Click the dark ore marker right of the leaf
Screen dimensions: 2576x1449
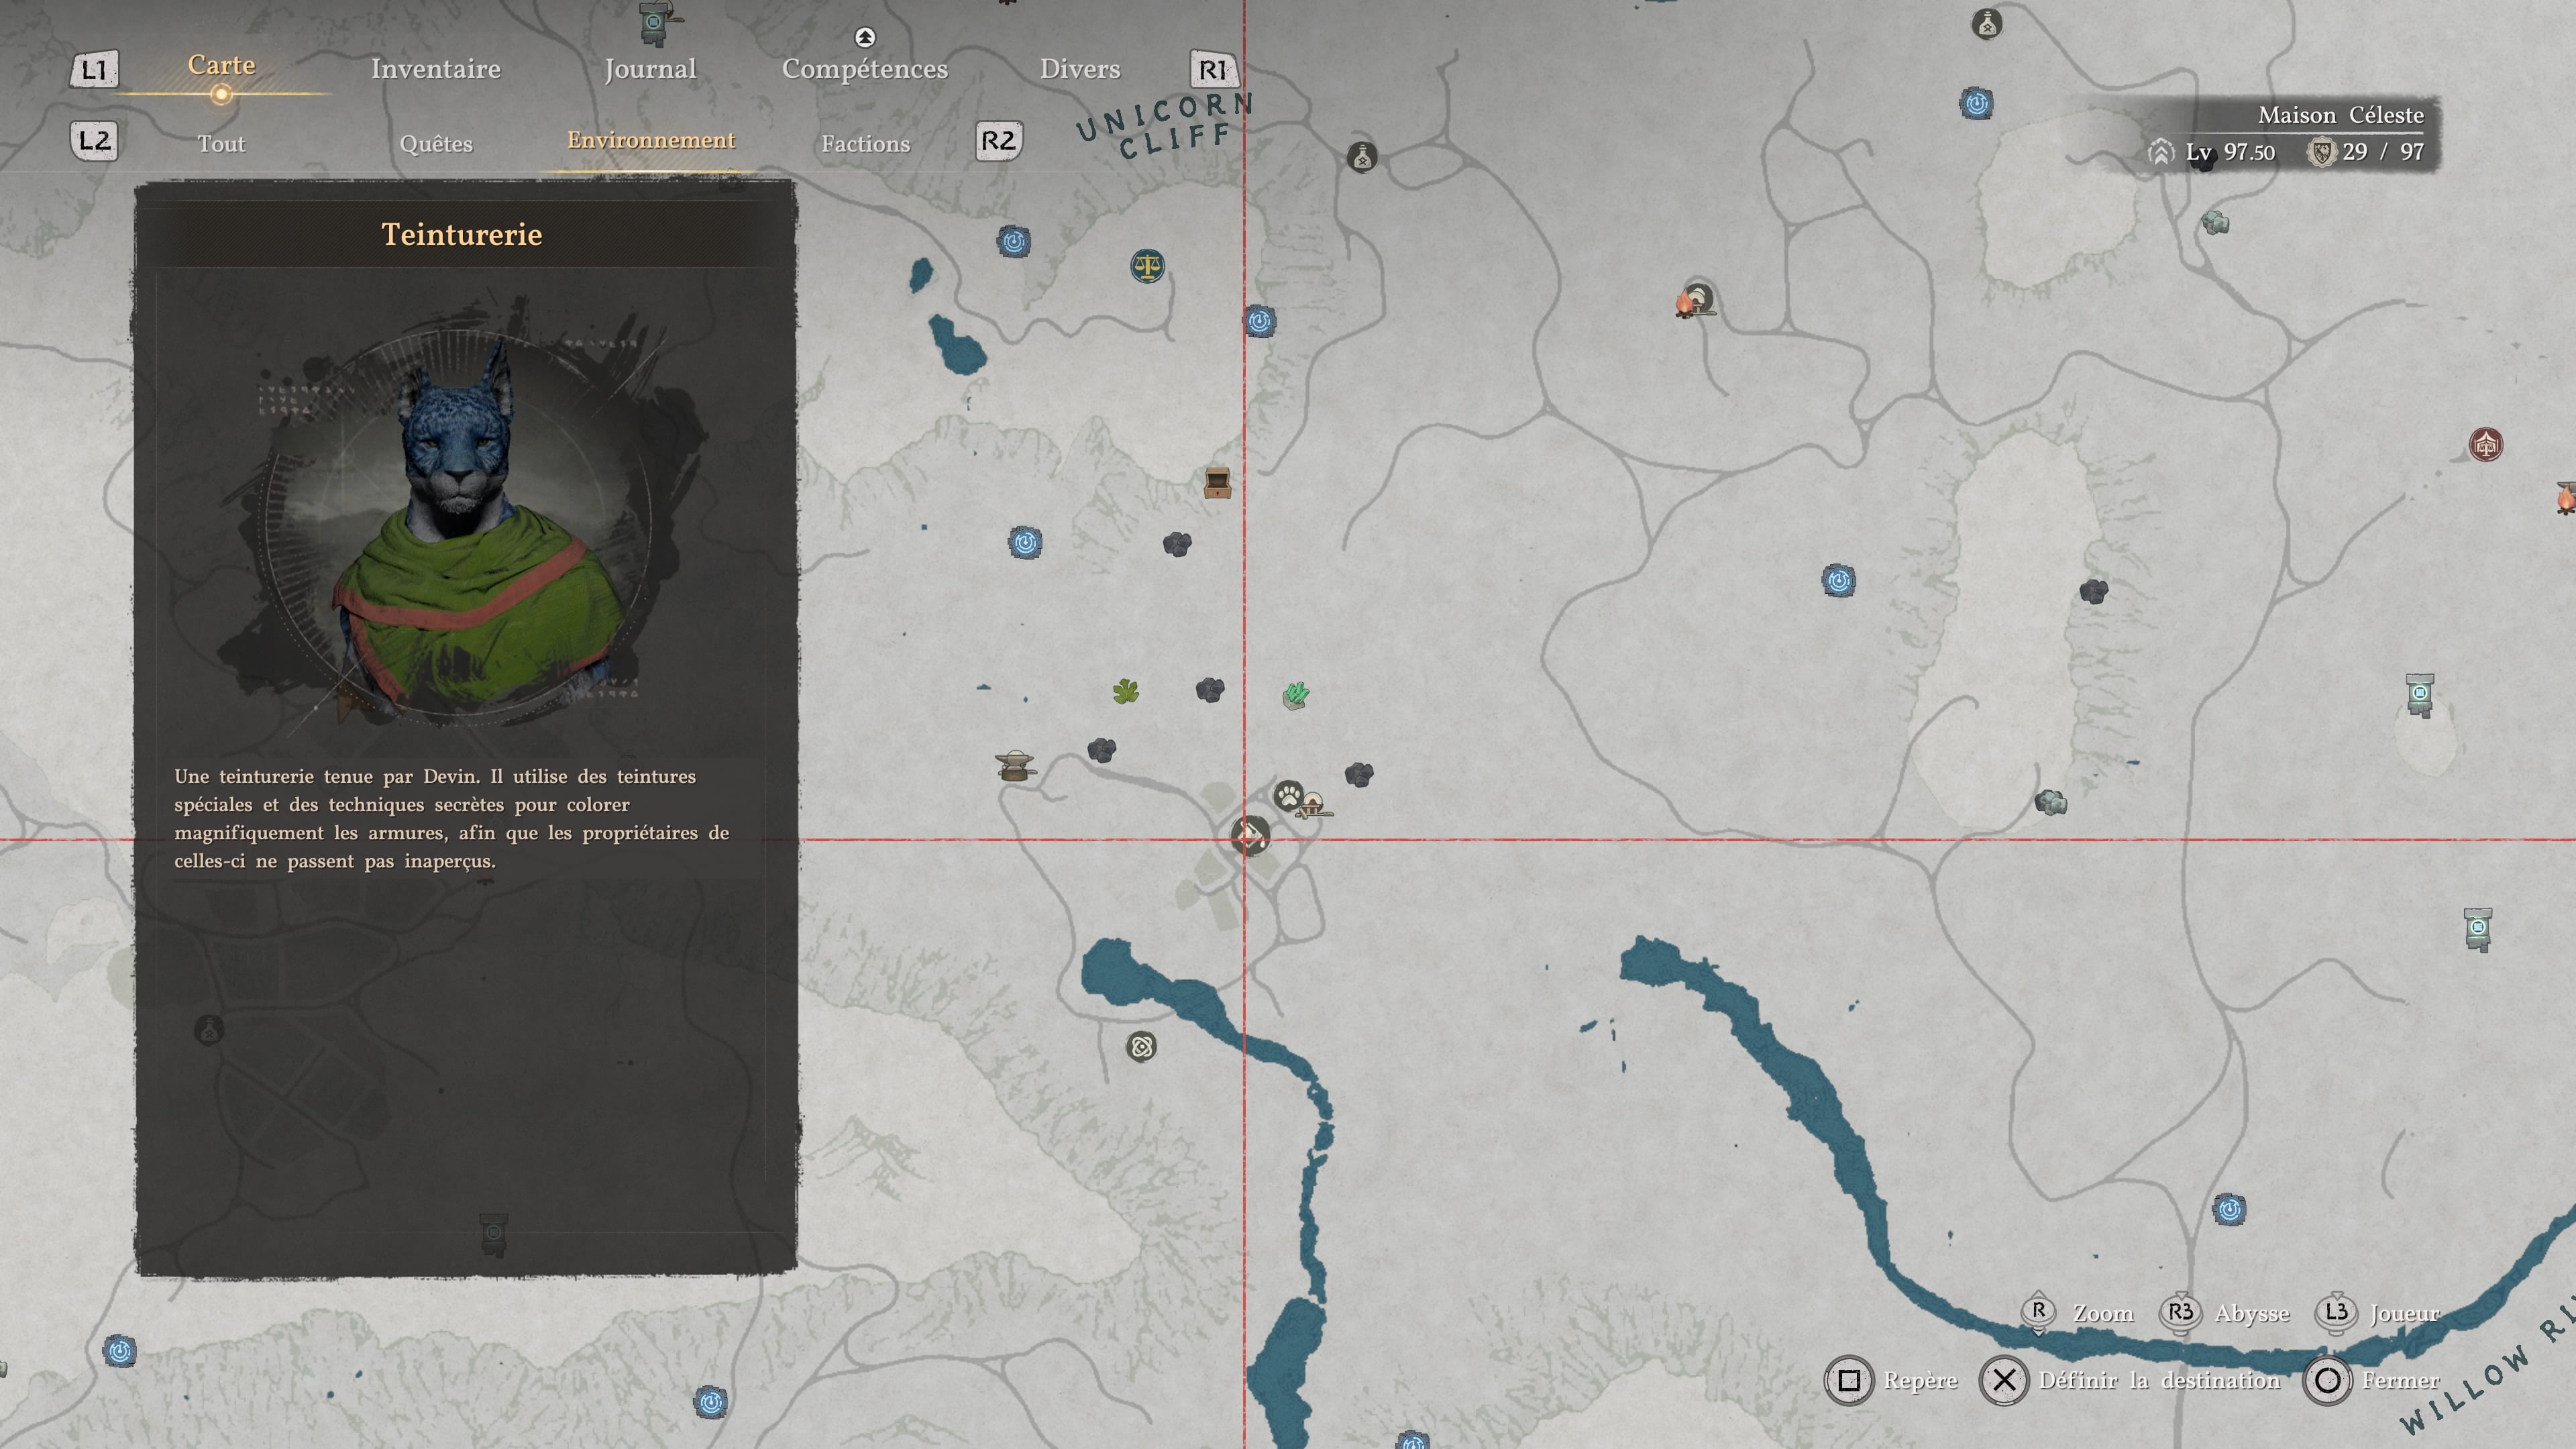coord(1210,689)
